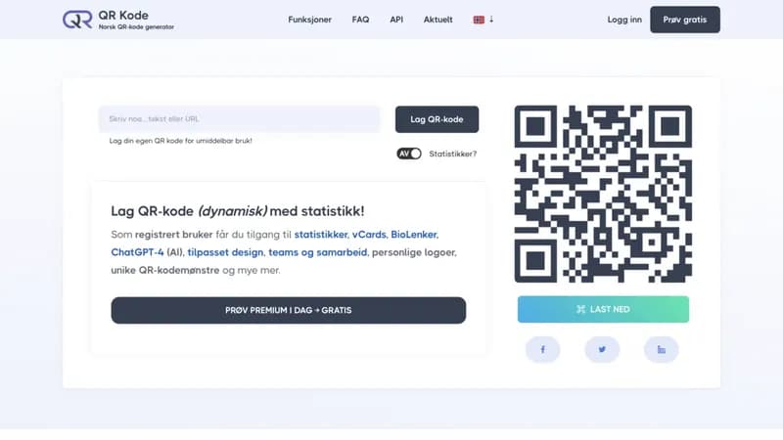The height and width of the screenshot is (440, 783).
Task: Open the teams og samarbeid link
Action: 317,252
